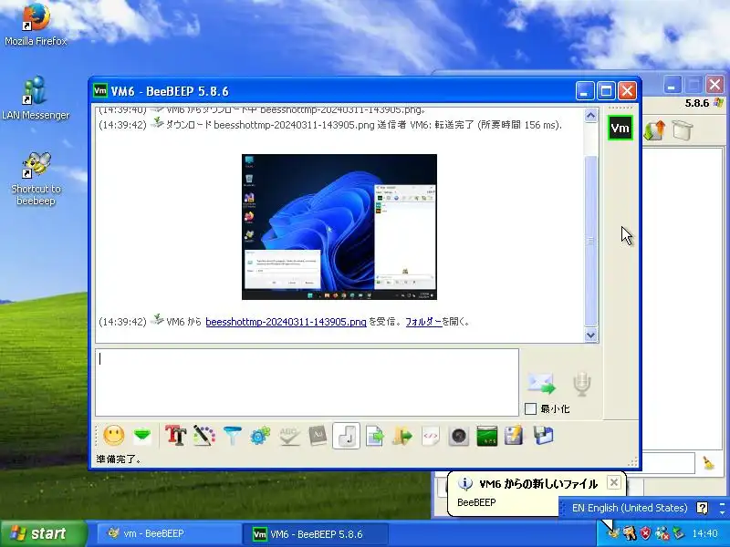
Task: Click EN English language bar indicator
Action: 629,508
